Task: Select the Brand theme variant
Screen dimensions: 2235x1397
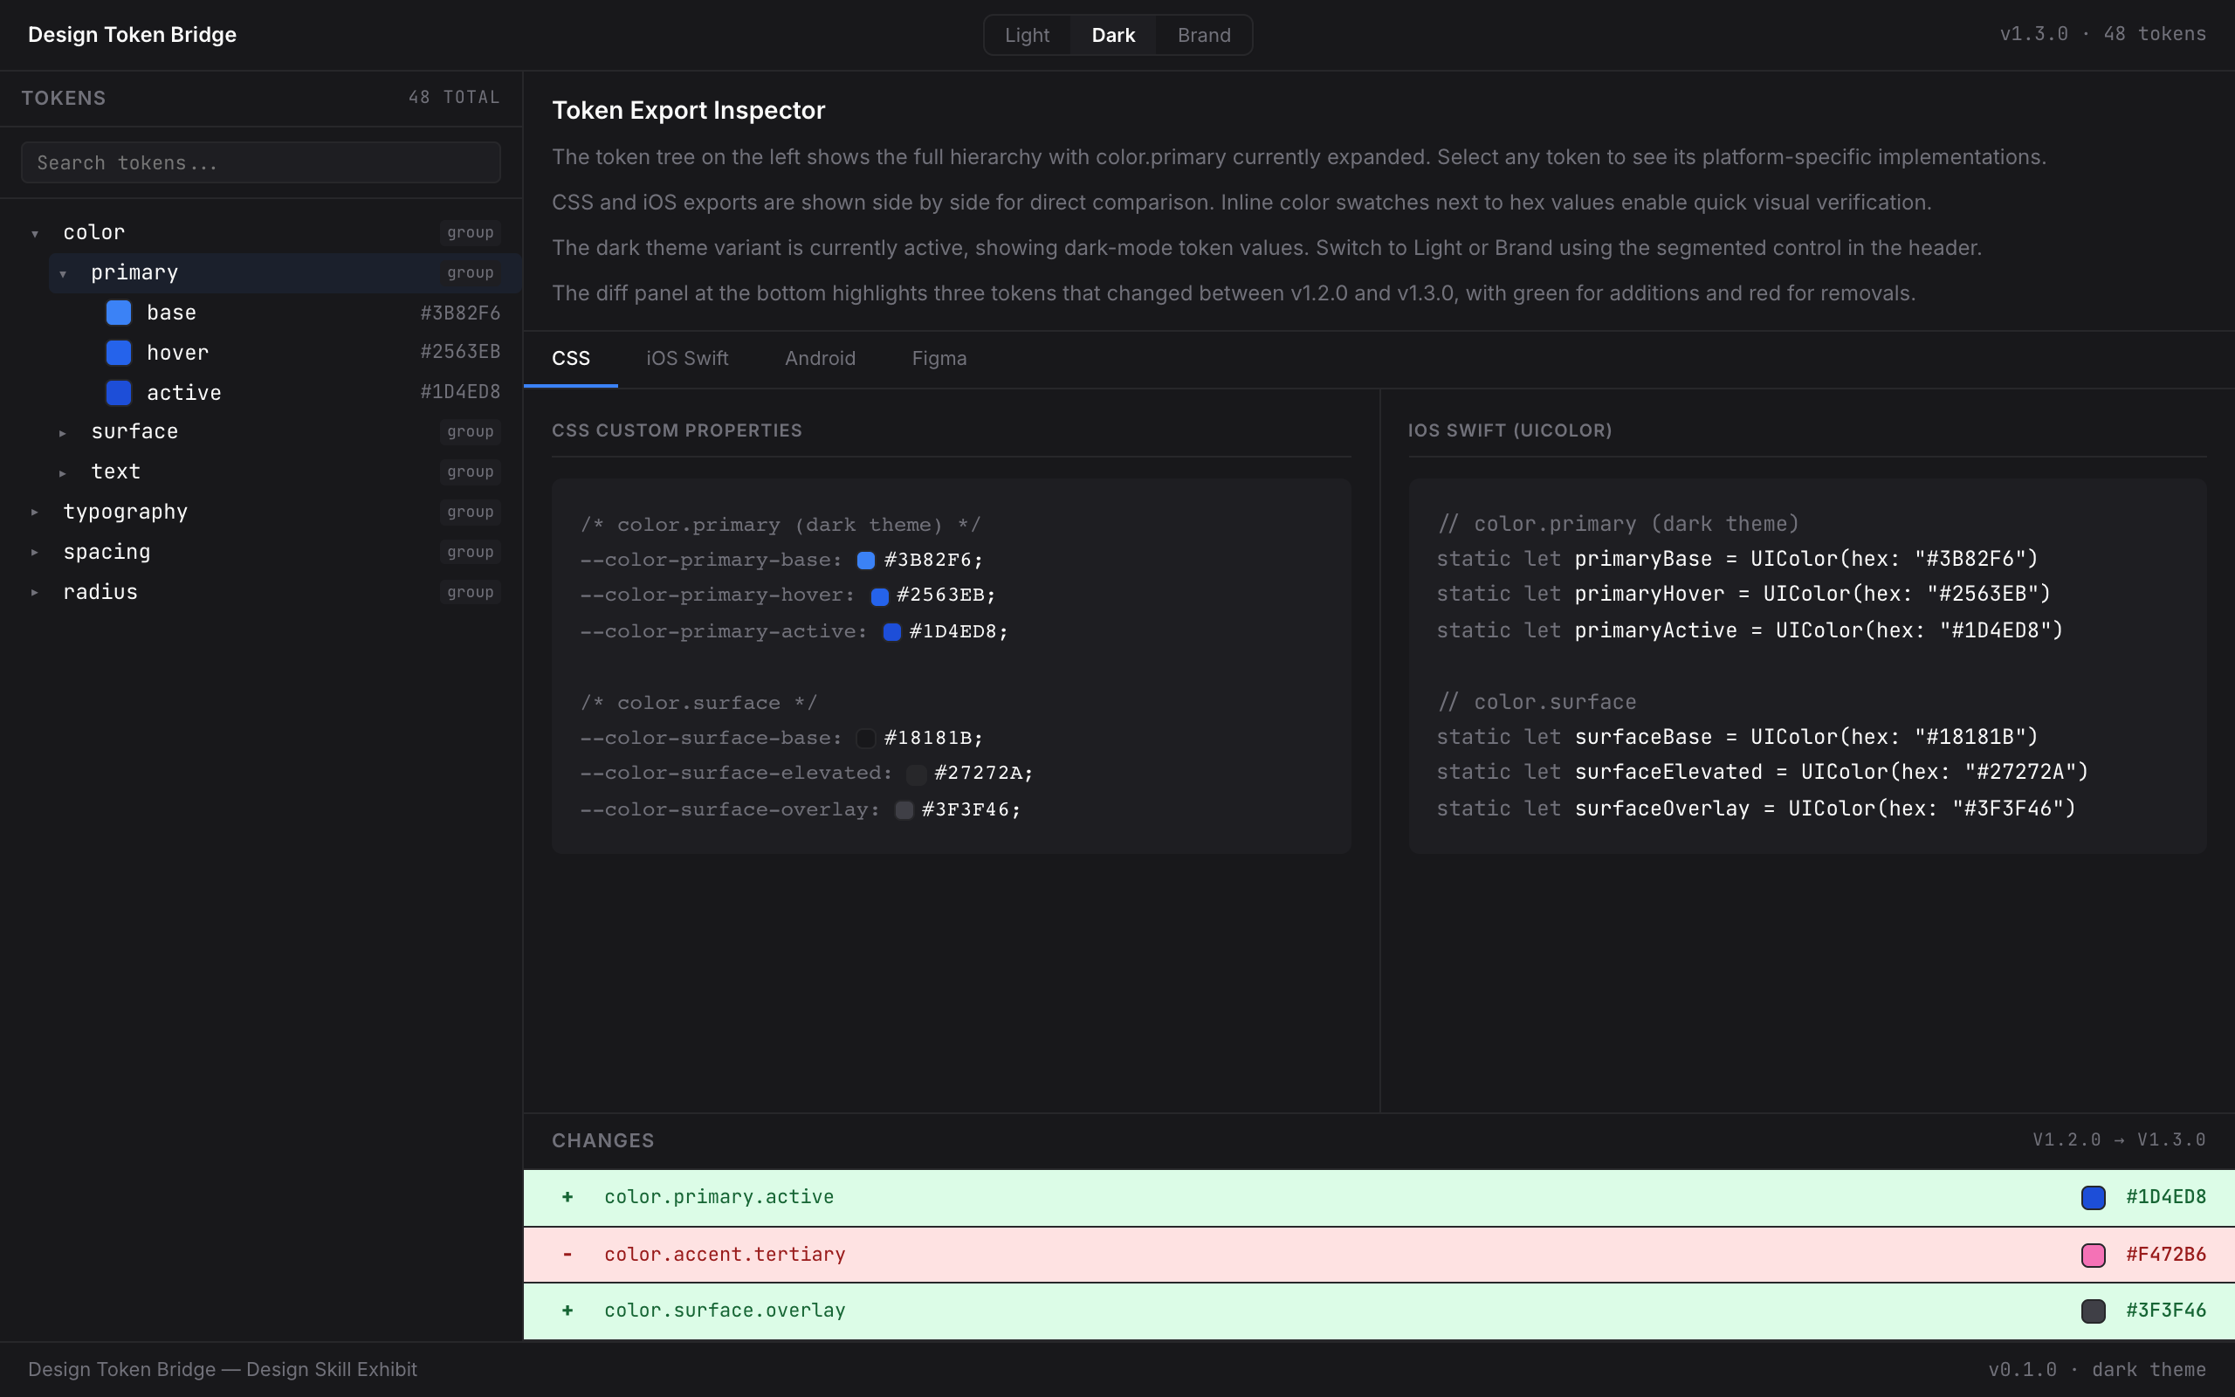Action: click(1203, 35)
